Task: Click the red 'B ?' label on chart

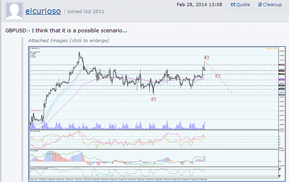Action: [x=207, y=57]
